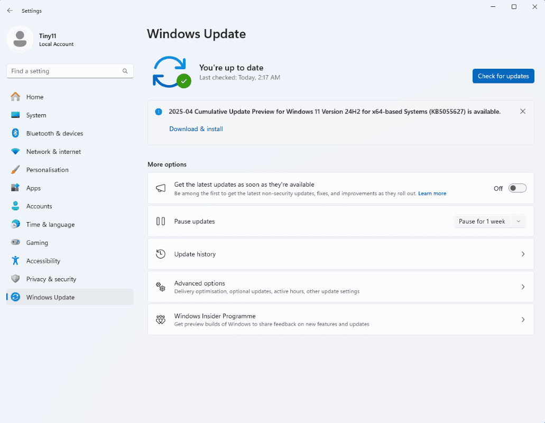The height and width of the screenshot is (423, 545).
Task: Click the Advanced options gears icon
Action: tap(161, 287)
